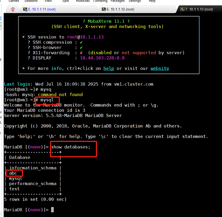Open the underlined website link
Screen dimensions: 222x217
[160, 68]
